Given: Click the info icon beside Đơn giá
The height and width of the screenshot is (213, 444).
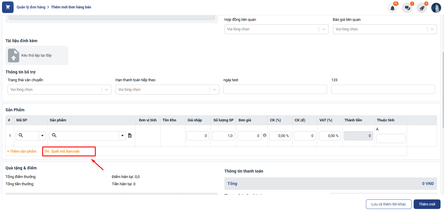Looking at the screenshot, I should pyautogui.click(x=265, y=135).
